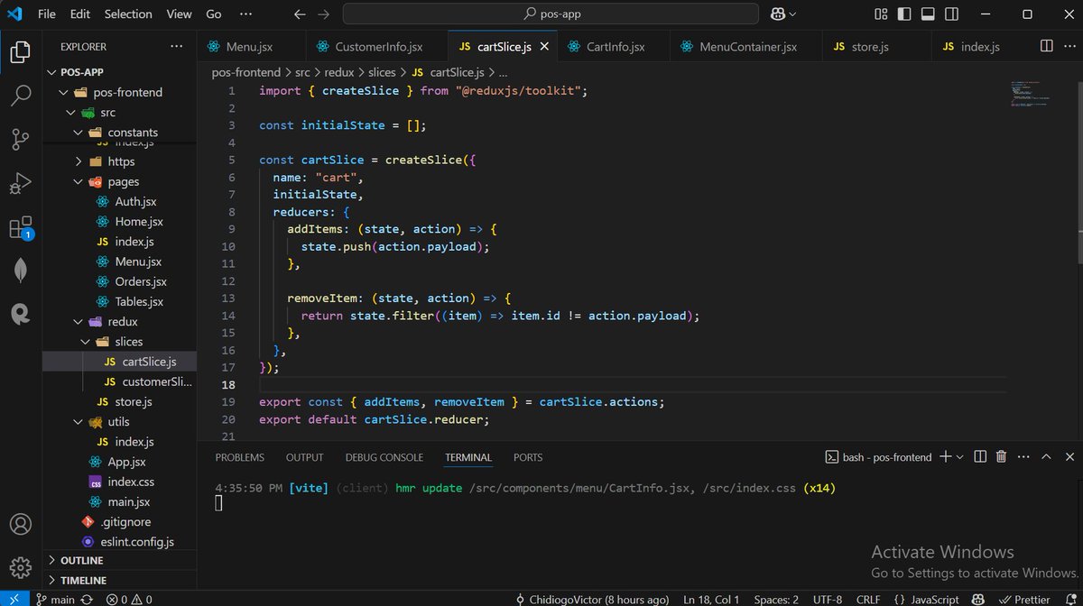This screenshot has height=606, width=1083.
Task: Open eslint.config.js in the explorer
Action: point(138,541)
